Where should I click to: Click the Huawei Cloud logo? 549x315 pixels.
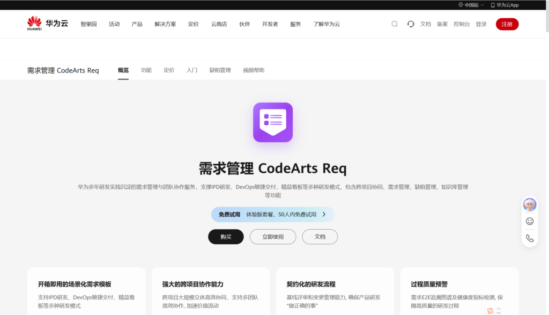pos(48,24)
